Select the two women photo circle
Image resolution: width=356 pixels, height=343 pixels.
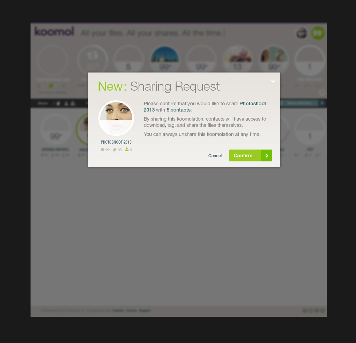(x=274, y=60)
